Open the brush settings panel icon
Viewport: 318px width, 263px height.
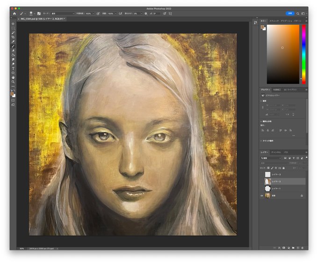coord(39,14)
